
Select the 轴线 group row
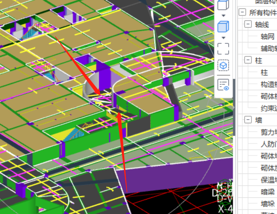pyautogui.click(x=262, y=25)
